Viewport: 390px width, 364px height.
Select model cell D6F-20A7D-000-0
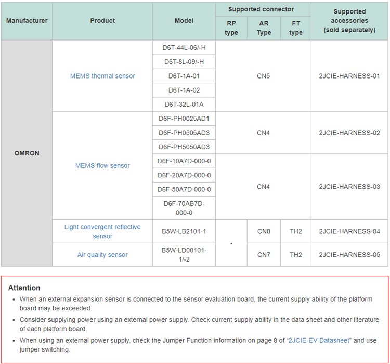point(184,175)
